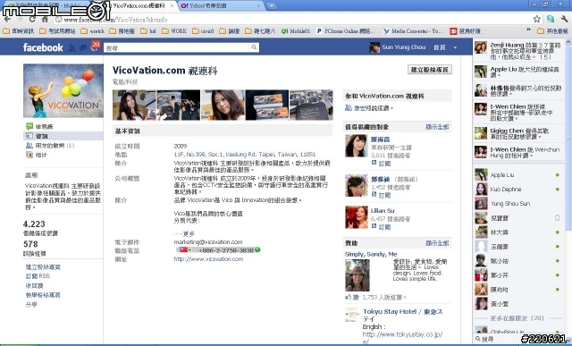This screenshot has width=572, height=346.
Task: Click the friend activity icon in left menu
Action: 29,145
